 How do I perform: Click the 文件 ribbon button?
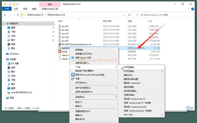pyautogui.click(x=5, y=9)
